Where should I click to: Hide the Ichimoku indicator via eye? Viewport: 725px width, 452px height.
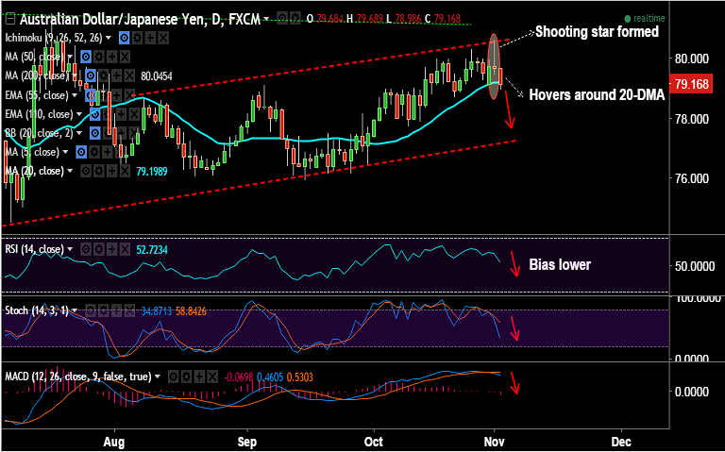pos(124,38)
